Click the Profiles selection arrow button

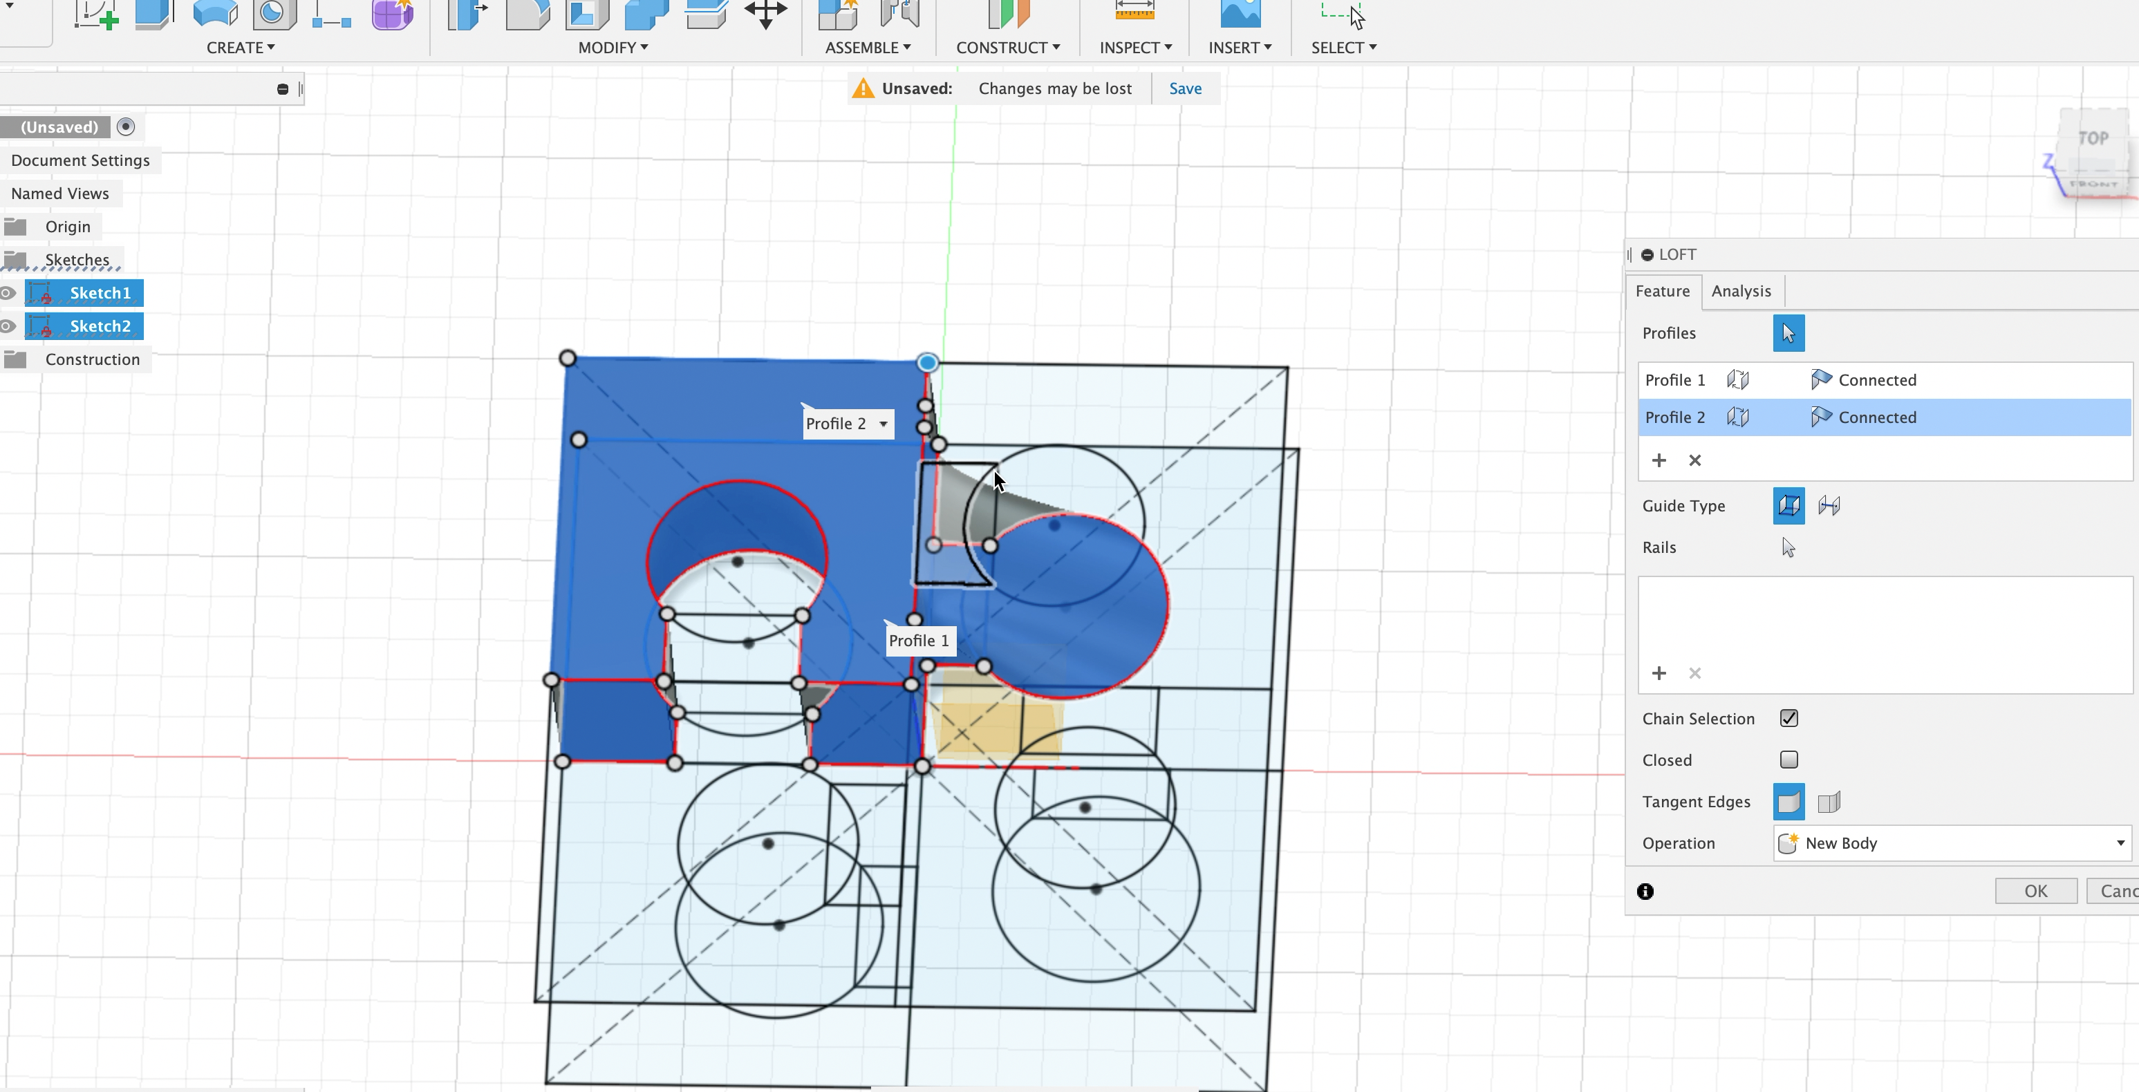(1788, 333)
